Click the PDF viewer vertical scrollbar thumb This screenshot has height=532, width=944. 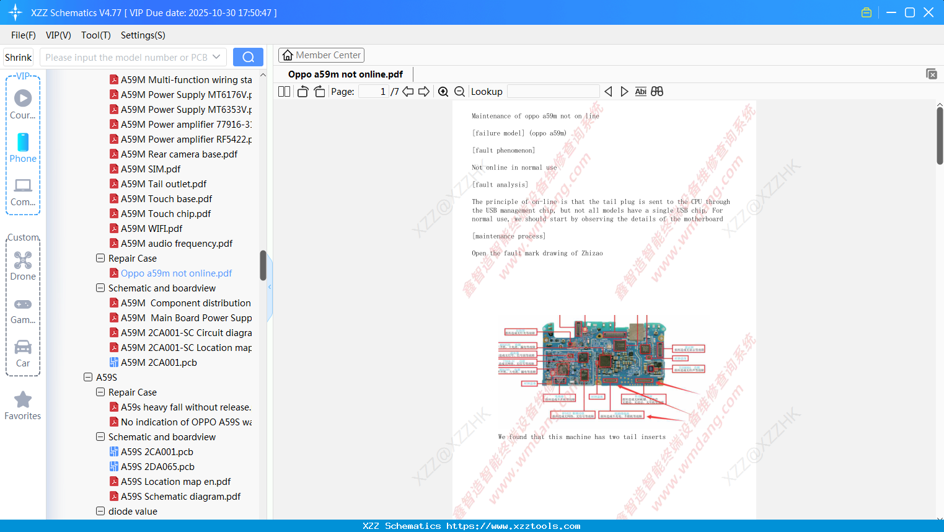(940, 135)
